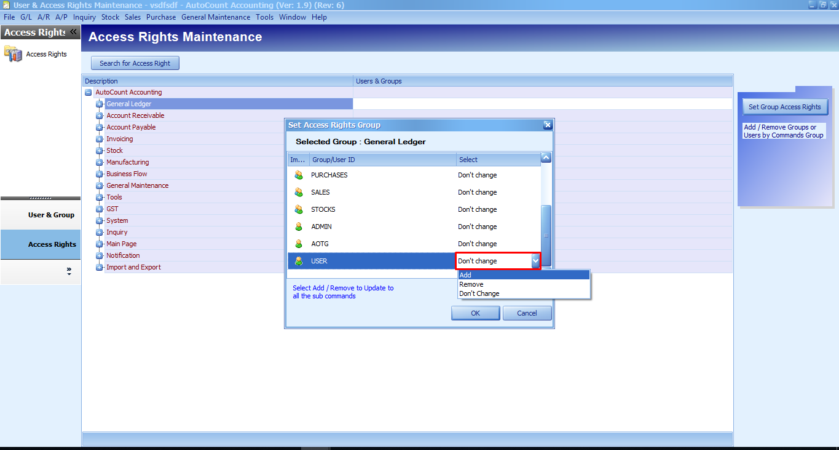Screen dimensions: 839x450
Task: Expand the GST node
Action: (x=99, y=209)
